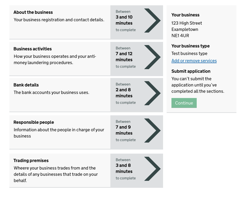
Task: Click the arrow beside About the business
Action: pos(152,21)
